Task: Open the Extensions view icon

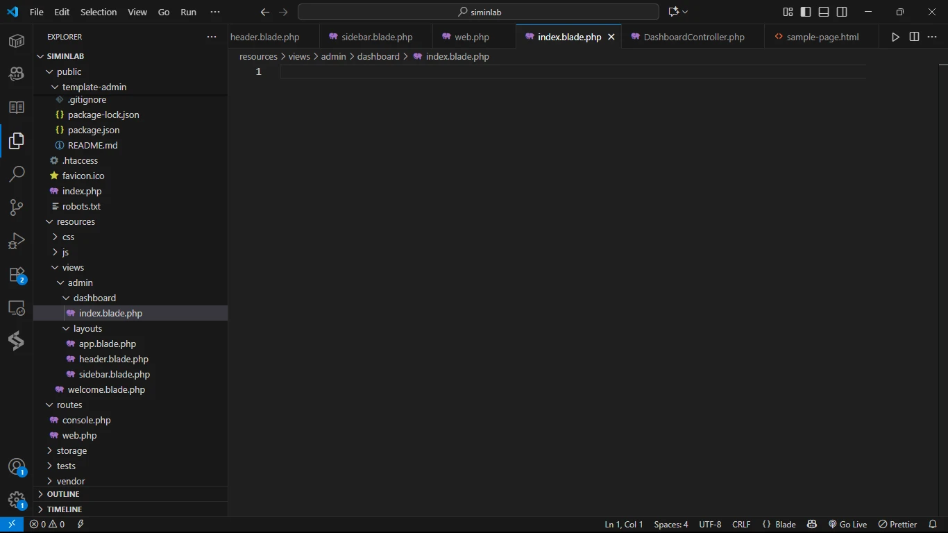Action: [17, 275]
